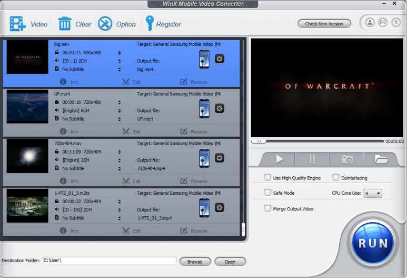Toggle the Deinterlacing checkbox
Screen dimensions: 407x278
335,178
